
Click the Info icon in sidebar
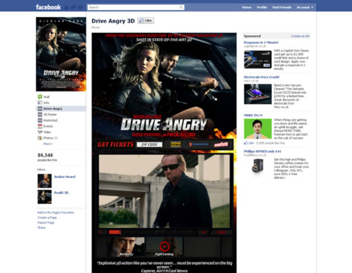(x=40, y=103)
